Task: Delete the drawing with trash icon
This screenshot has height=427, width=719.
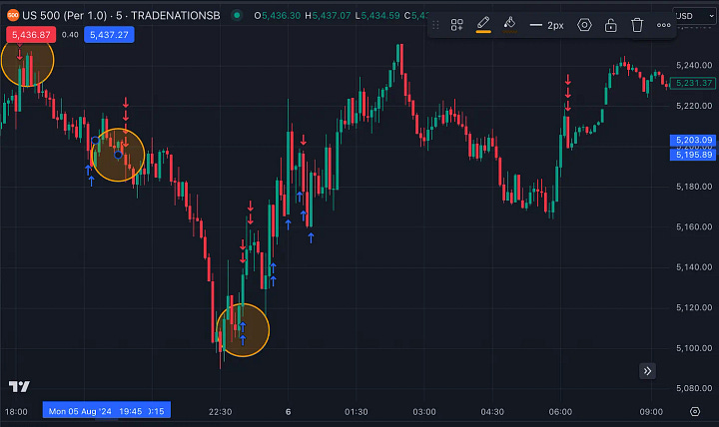Action: pyautogui.click(x=637, y=25)
